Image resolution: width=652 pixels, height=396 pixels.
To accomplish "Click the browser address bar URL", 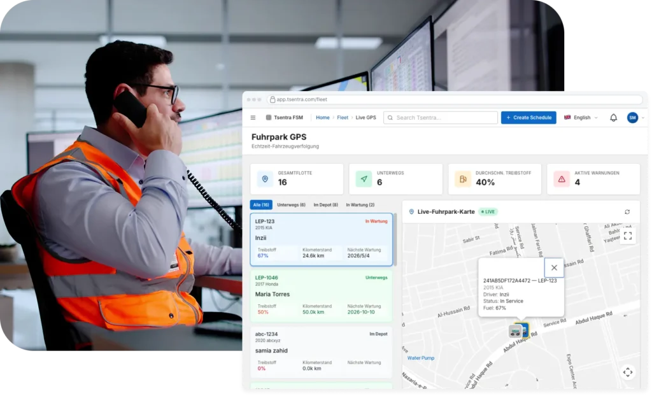I will coord(302,99).
